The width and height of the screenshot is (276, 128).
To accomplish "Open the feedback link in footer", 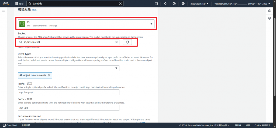I will coord(26,125).
